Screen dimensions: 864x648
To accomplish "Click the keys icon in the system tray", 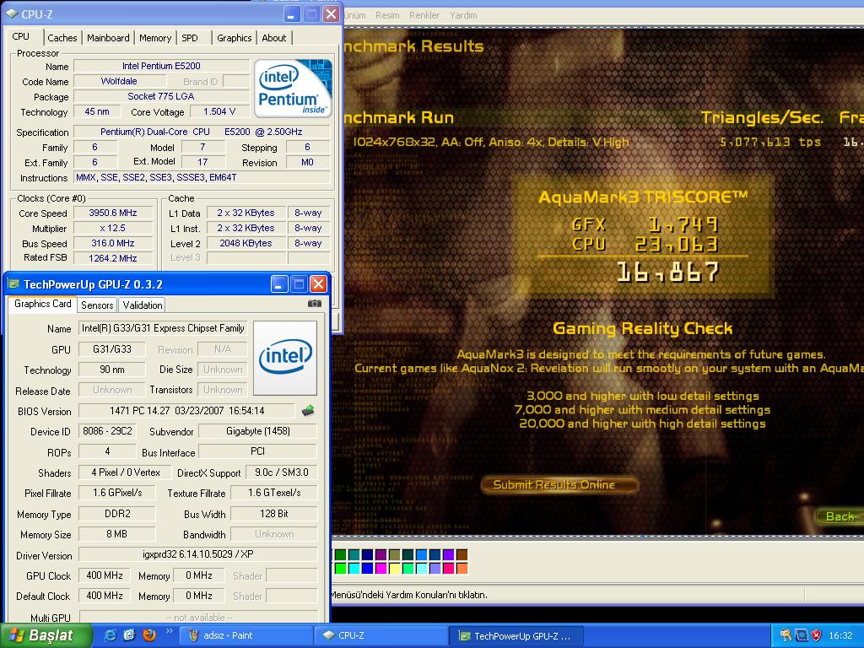I will tap(786, 635).
